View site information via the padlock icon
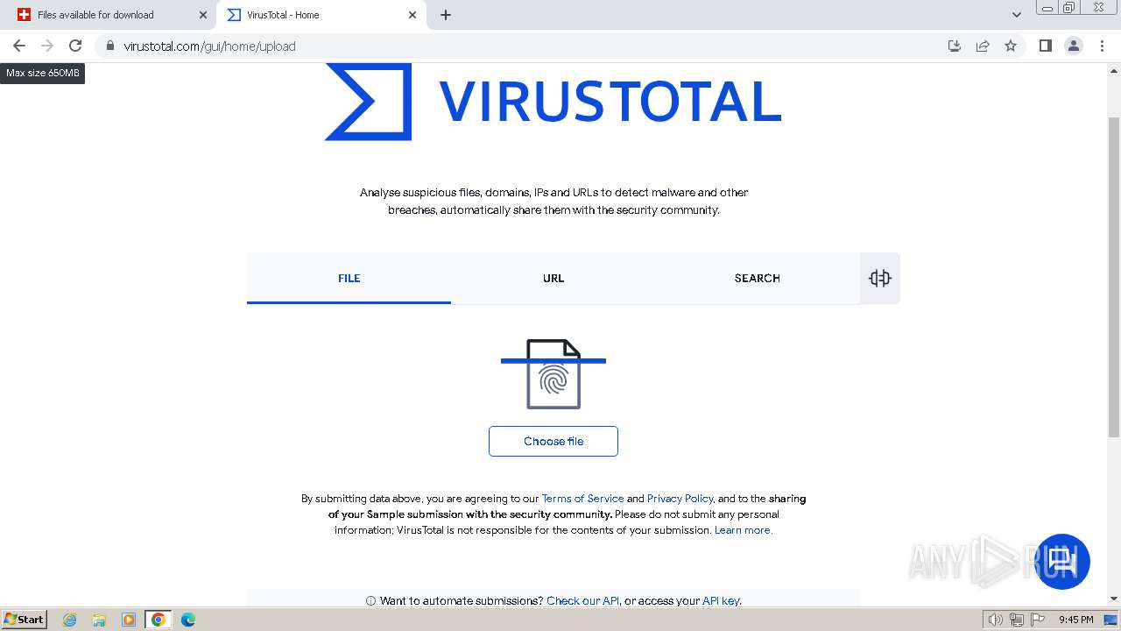 [x=110, y=46]
